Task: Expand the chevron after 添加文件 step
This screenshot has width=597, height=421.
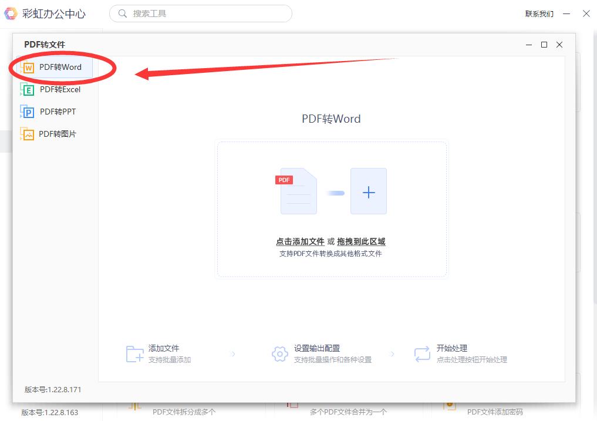Action: 233,353
